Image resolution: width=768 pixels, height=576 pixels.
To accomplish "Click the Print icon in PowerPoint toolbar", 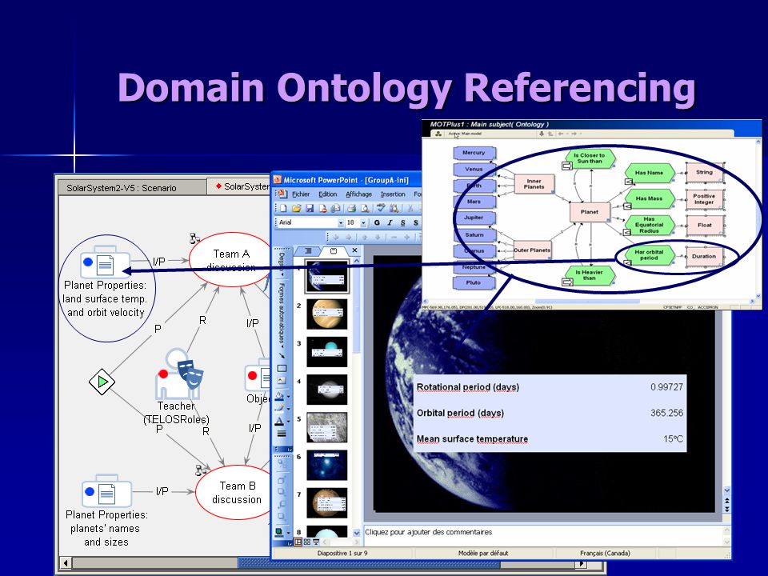I will (352, 208).
